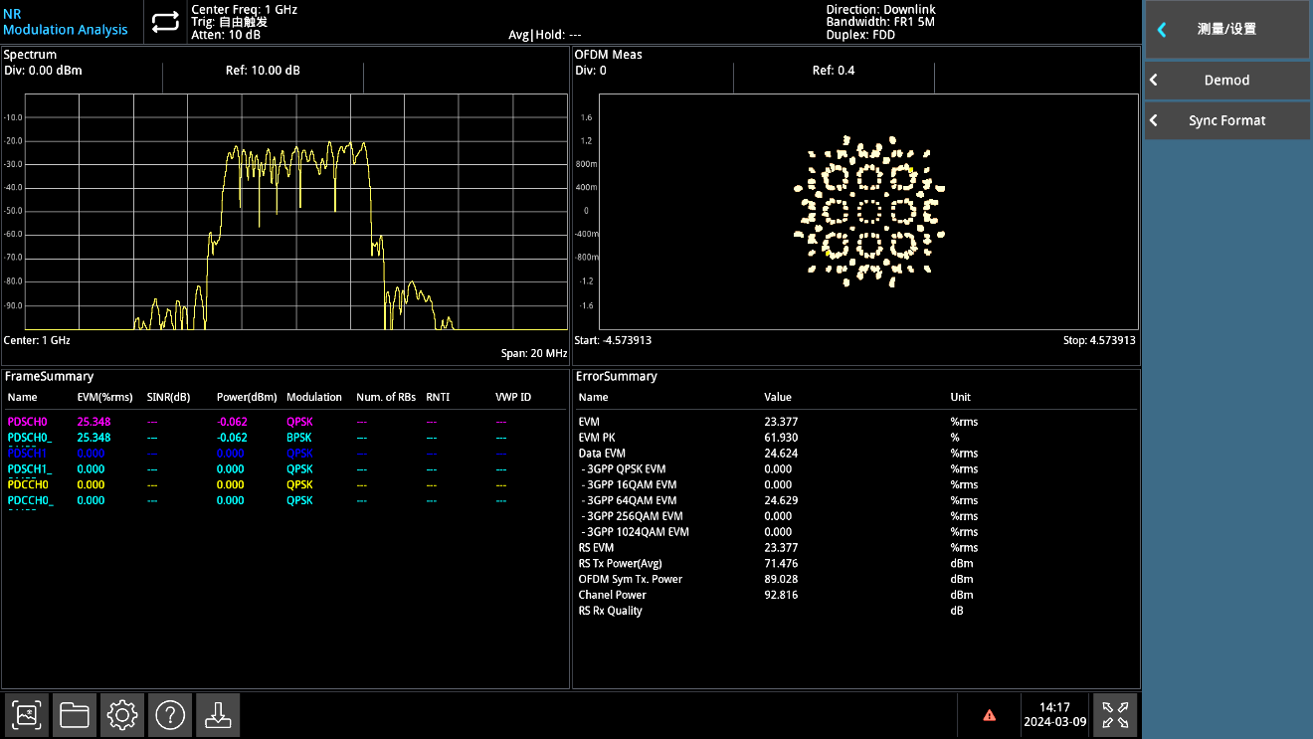The image size is (1313, 739).
Task: Click the Bandwidth: FR1 5M info
Action: (x=880, y=22)
